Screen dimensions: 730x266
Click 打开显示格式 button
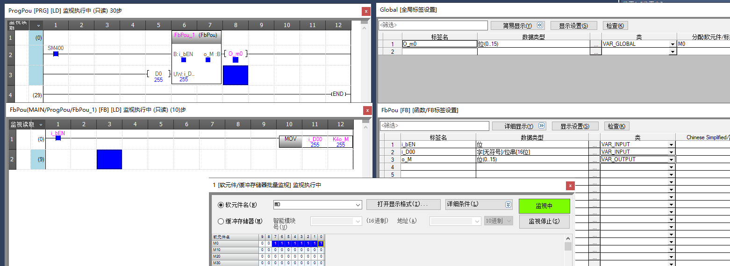[403, 205]
